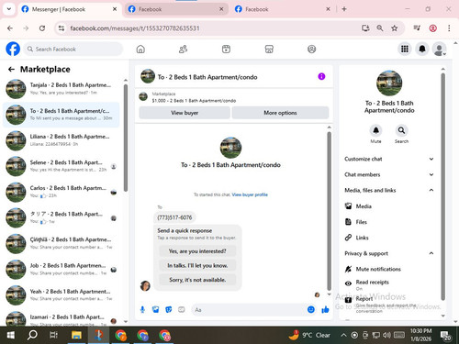Screen dimensions: 459x344
Task: Open the Tanjala apartment conversation
Action: tap(62, 89)
